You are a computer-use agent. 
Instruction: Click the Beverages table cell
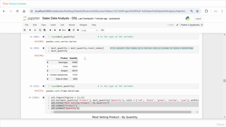[x=63, y=62]
